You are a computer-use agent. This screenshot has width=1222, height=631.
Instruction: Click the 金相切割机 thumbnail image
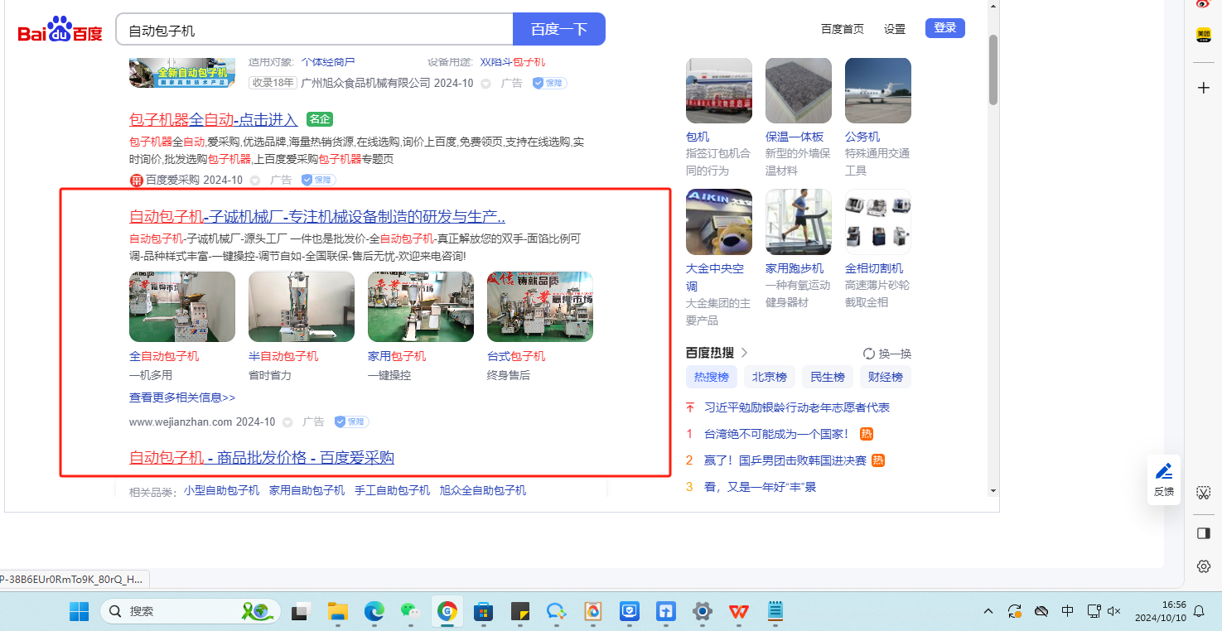[x=878, y=222]
